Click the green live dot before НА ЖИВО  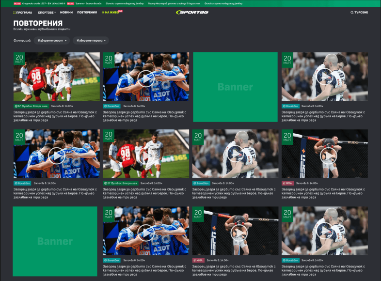[x=103, y=13]
